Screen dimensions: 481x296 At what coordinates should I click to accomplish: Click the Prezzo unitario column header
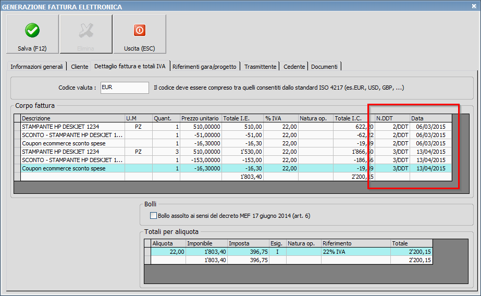[x=201, y=118]
